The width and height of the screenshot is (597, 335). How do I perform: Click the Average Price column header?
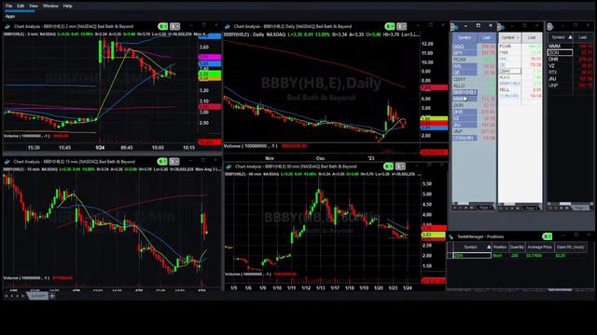(x=539, y=248)
